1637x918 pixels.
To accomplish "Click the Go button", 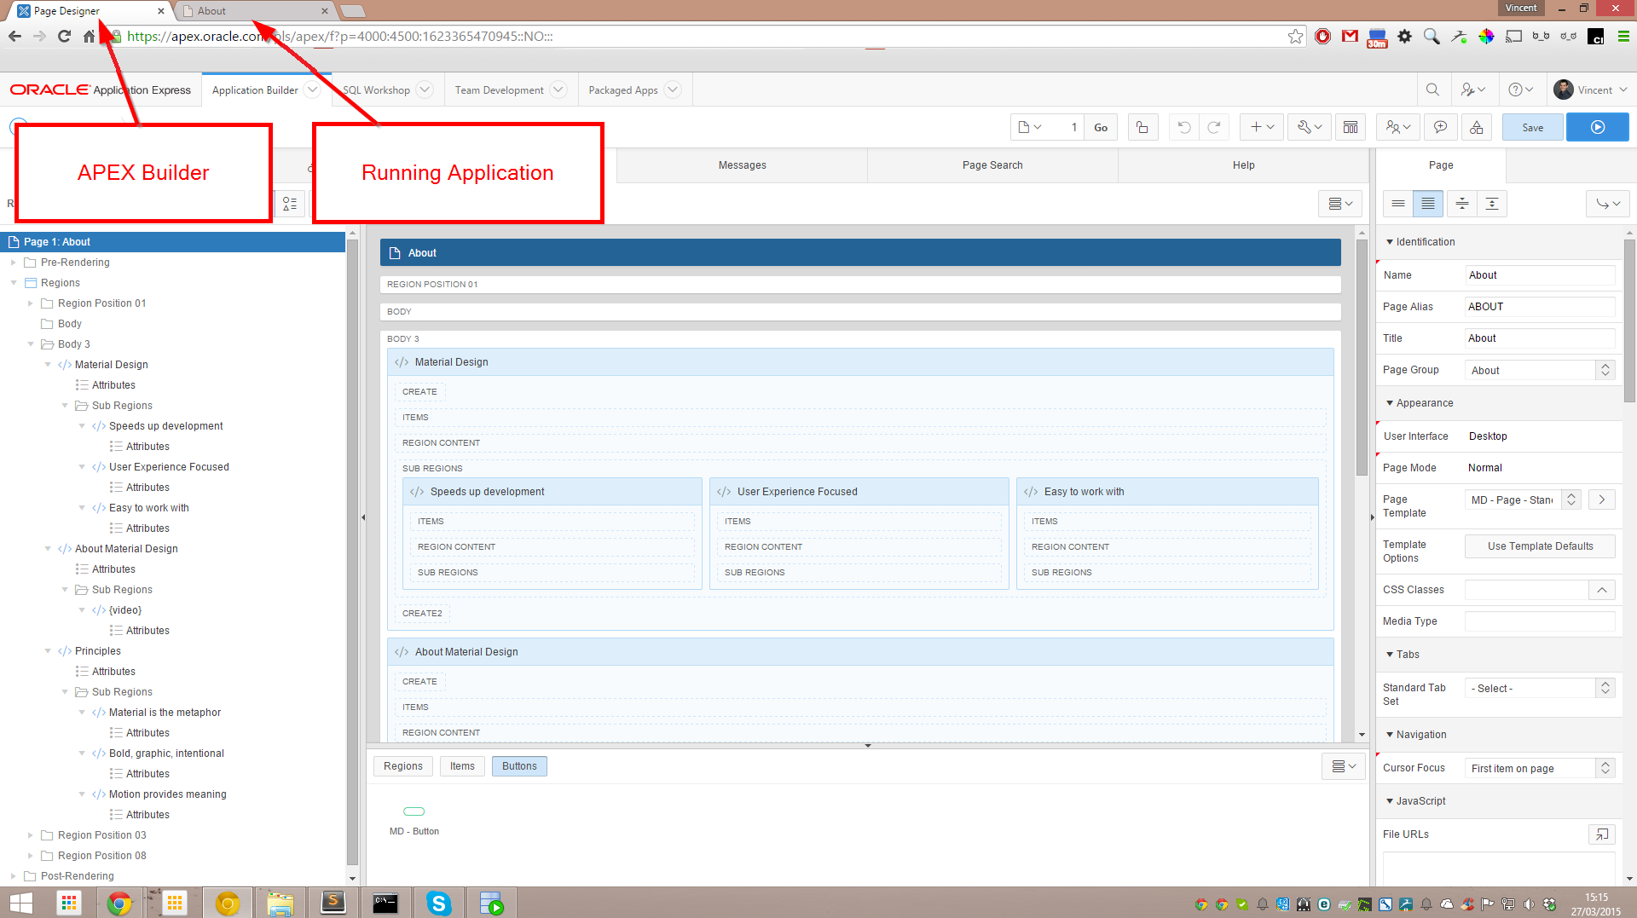I will (x=1101, y=127).
